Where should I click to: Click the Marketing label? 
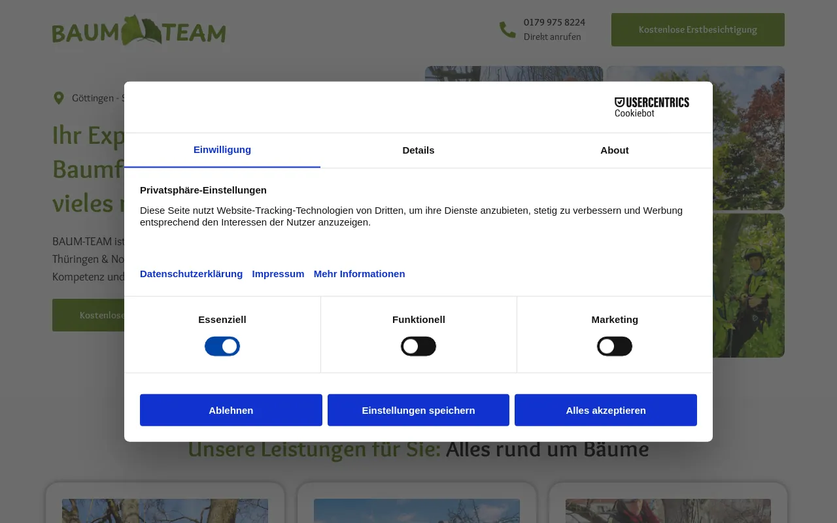615,320
